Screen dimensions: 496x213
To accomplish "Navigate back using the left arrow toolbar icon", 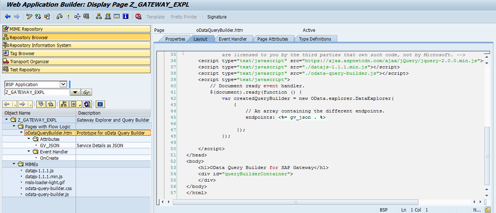I will pos(7,17).
